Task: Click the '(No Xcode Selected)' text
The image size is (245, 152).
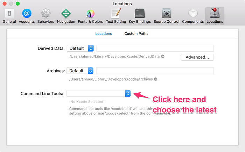Action: (87, 101)
